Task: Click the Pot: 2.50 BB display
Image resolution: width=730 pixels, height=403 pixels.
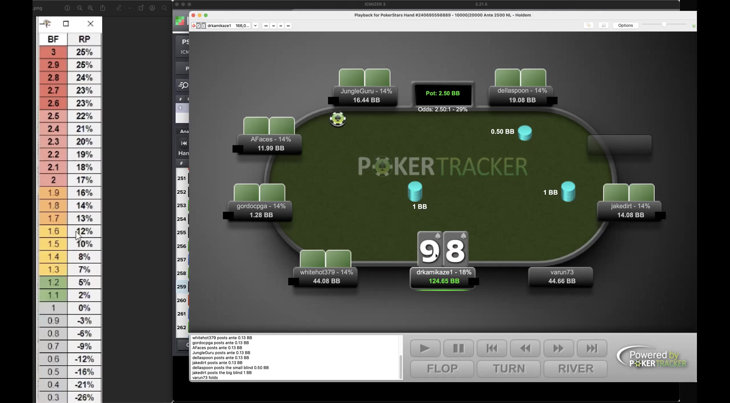Action: [443, 93]
